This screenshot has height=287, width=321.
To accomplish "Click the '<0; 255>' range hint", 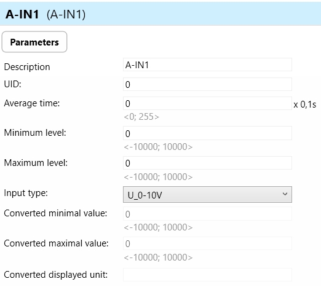I will point(141,117).
